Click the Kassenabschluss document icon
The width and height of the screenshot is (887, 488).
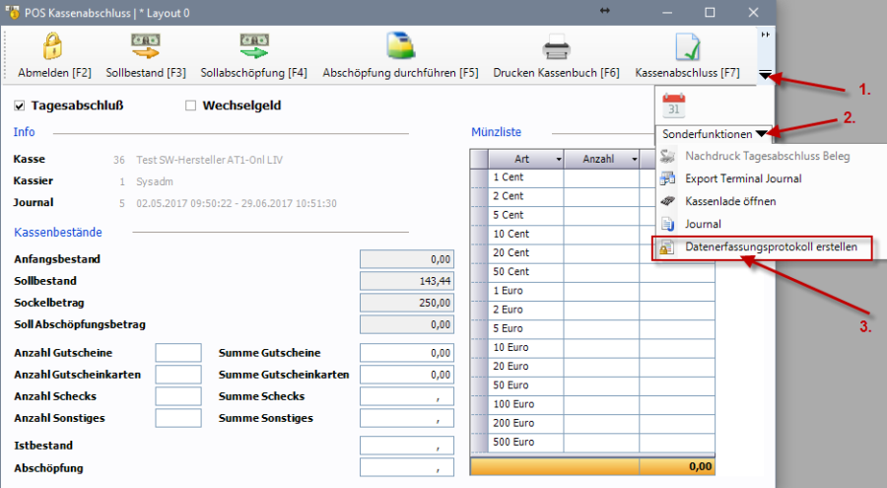tap(687, 46)
